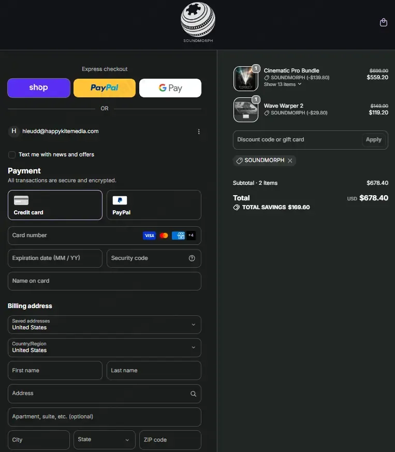This screenshot has width=395, height=452.
Task: Click the Billing address heading
Action: click(x=30, y=306)
